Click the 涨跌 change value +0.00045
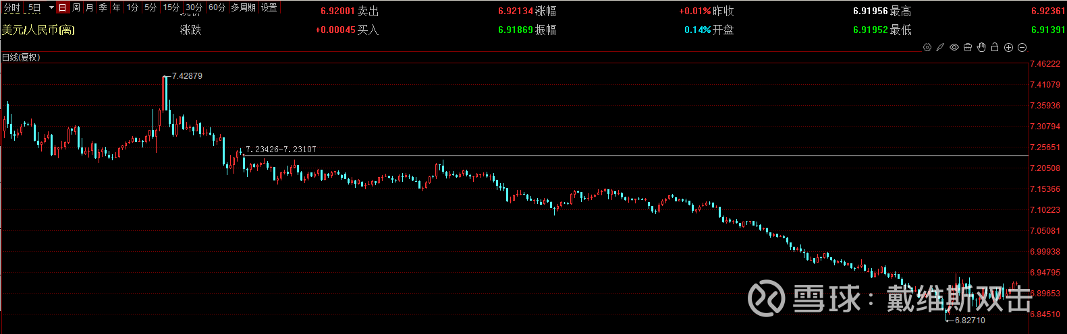This screenshot has height=334, width=1067. (x=335, y=30)
